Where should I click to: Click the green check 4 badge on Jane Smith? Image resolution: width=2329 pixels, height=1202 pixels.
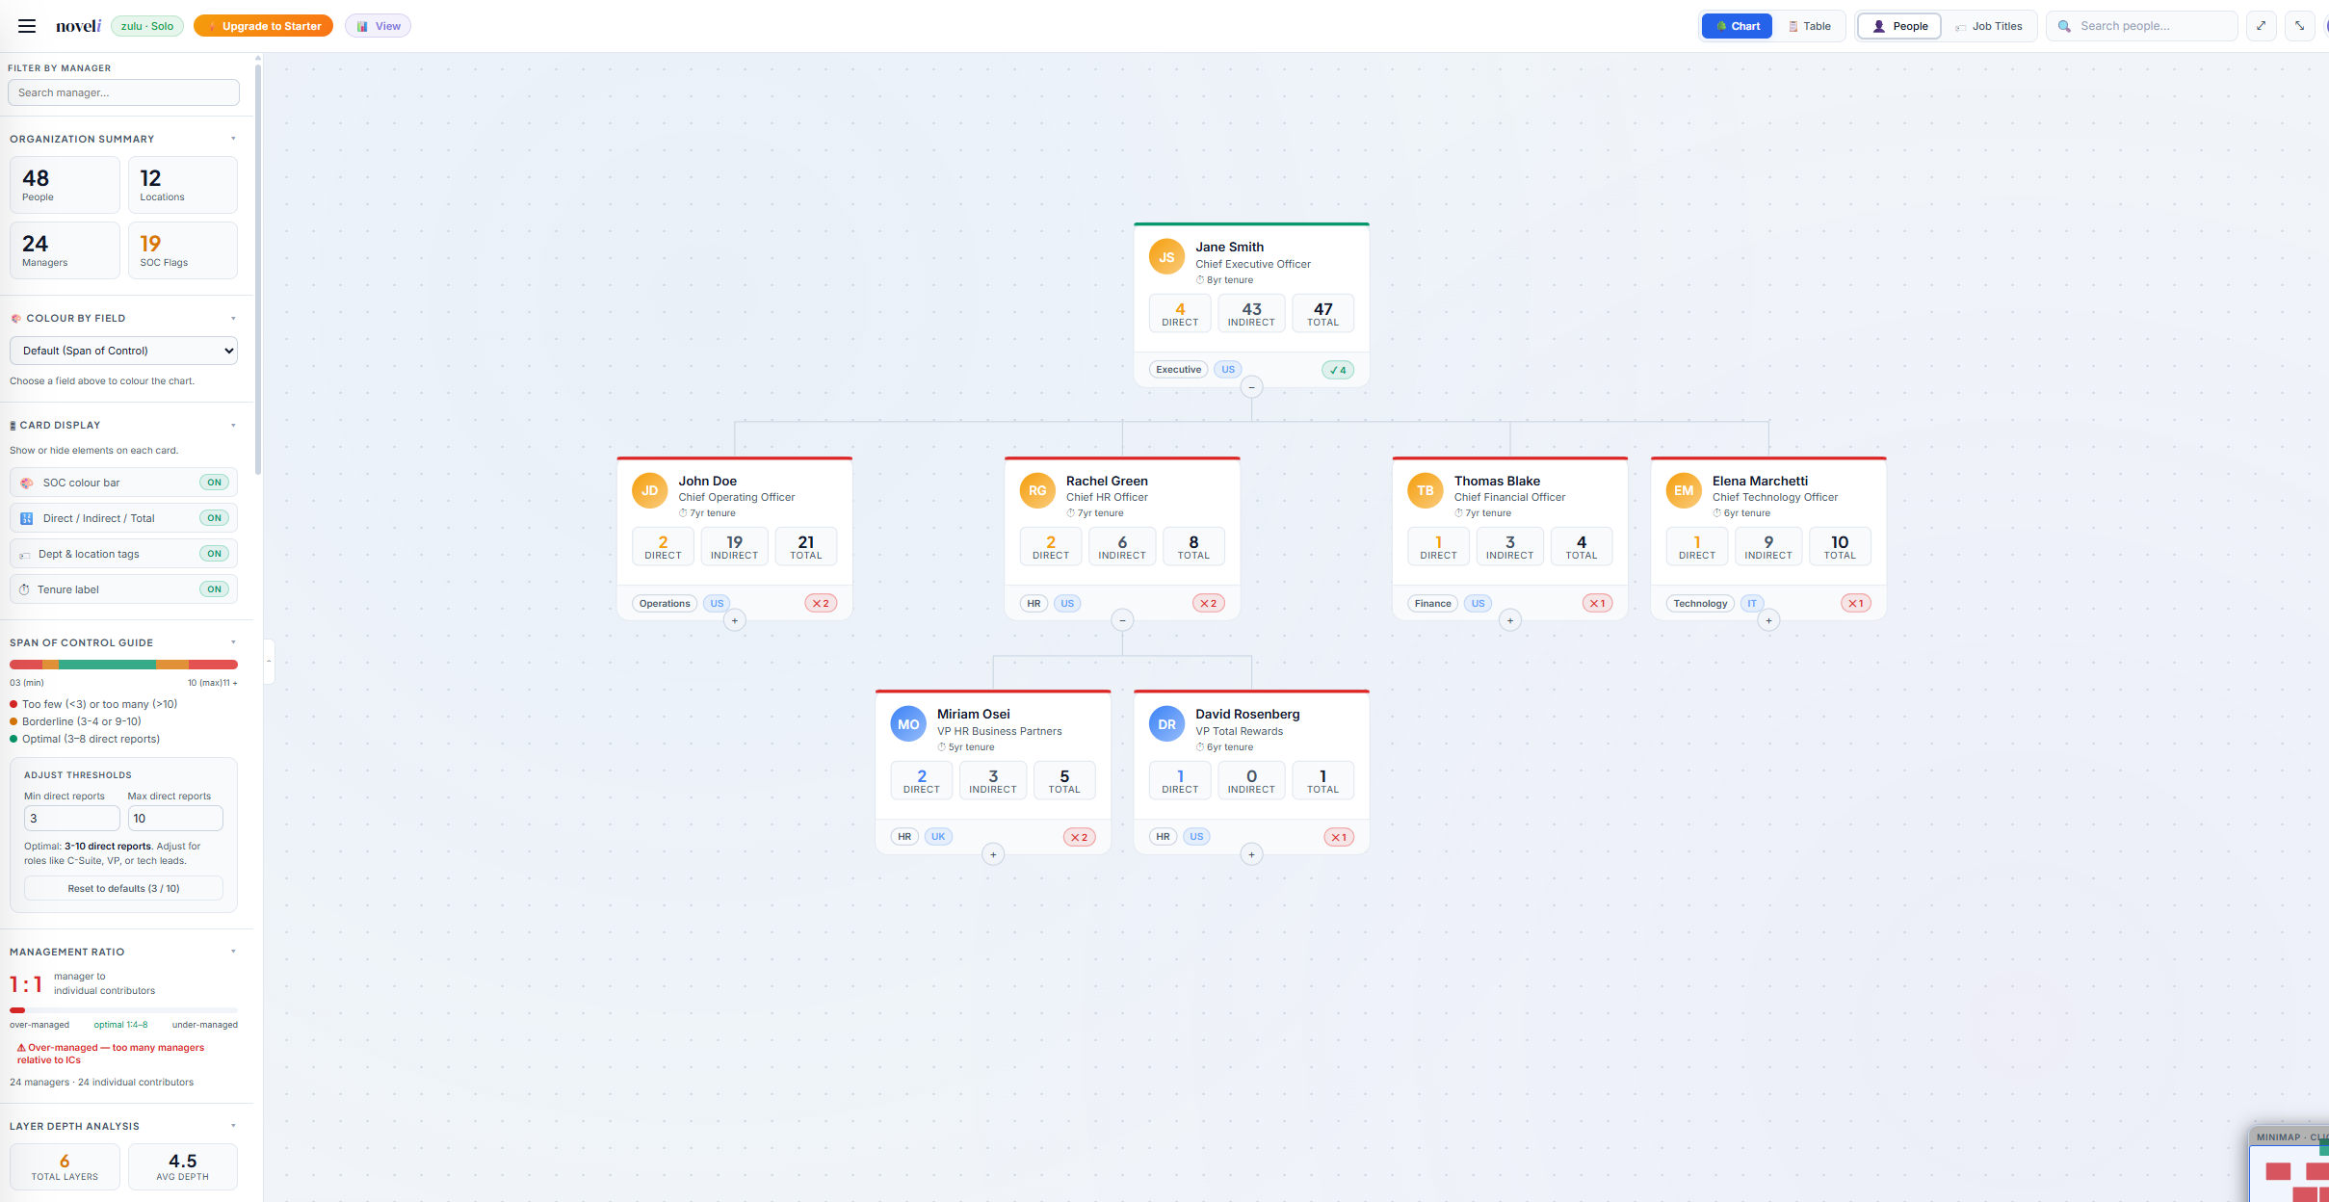1338,370
